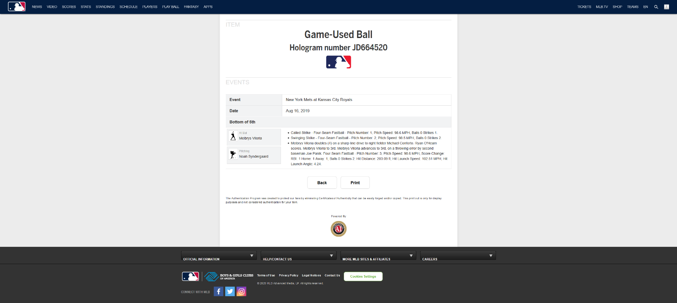Open Cookies Settings
This screenshot has height=303, width=677.
(x=363, y=276)
